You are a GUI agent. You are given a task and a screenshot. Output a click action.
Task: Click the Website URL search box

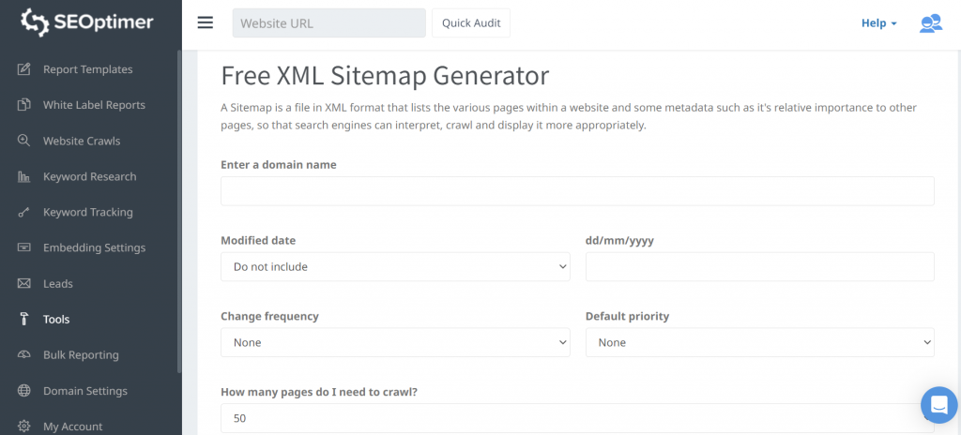(328, 23)
